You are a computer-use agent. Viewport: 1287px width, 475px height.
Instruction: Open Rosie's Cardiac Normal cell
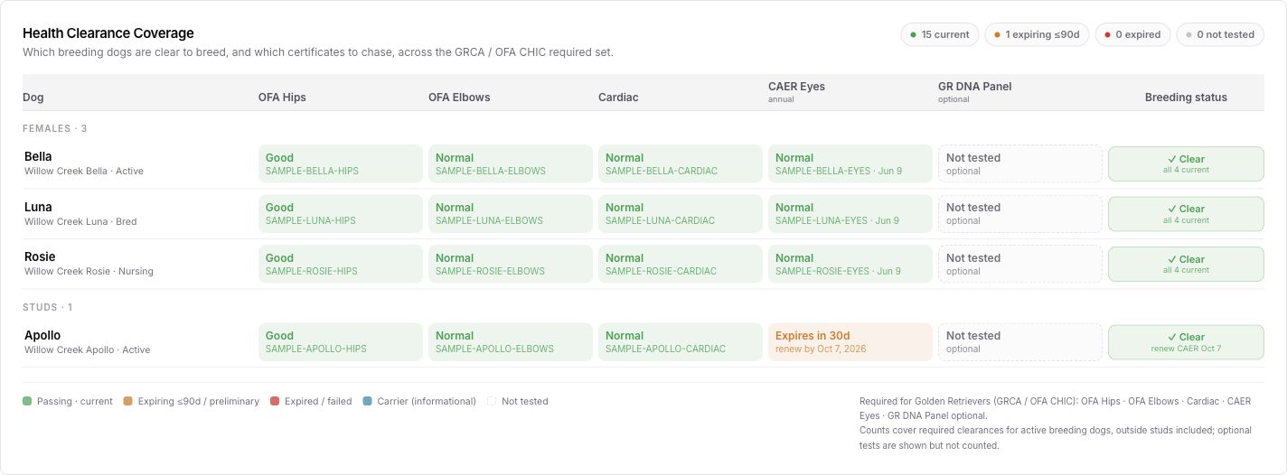[x=681, y=265]
